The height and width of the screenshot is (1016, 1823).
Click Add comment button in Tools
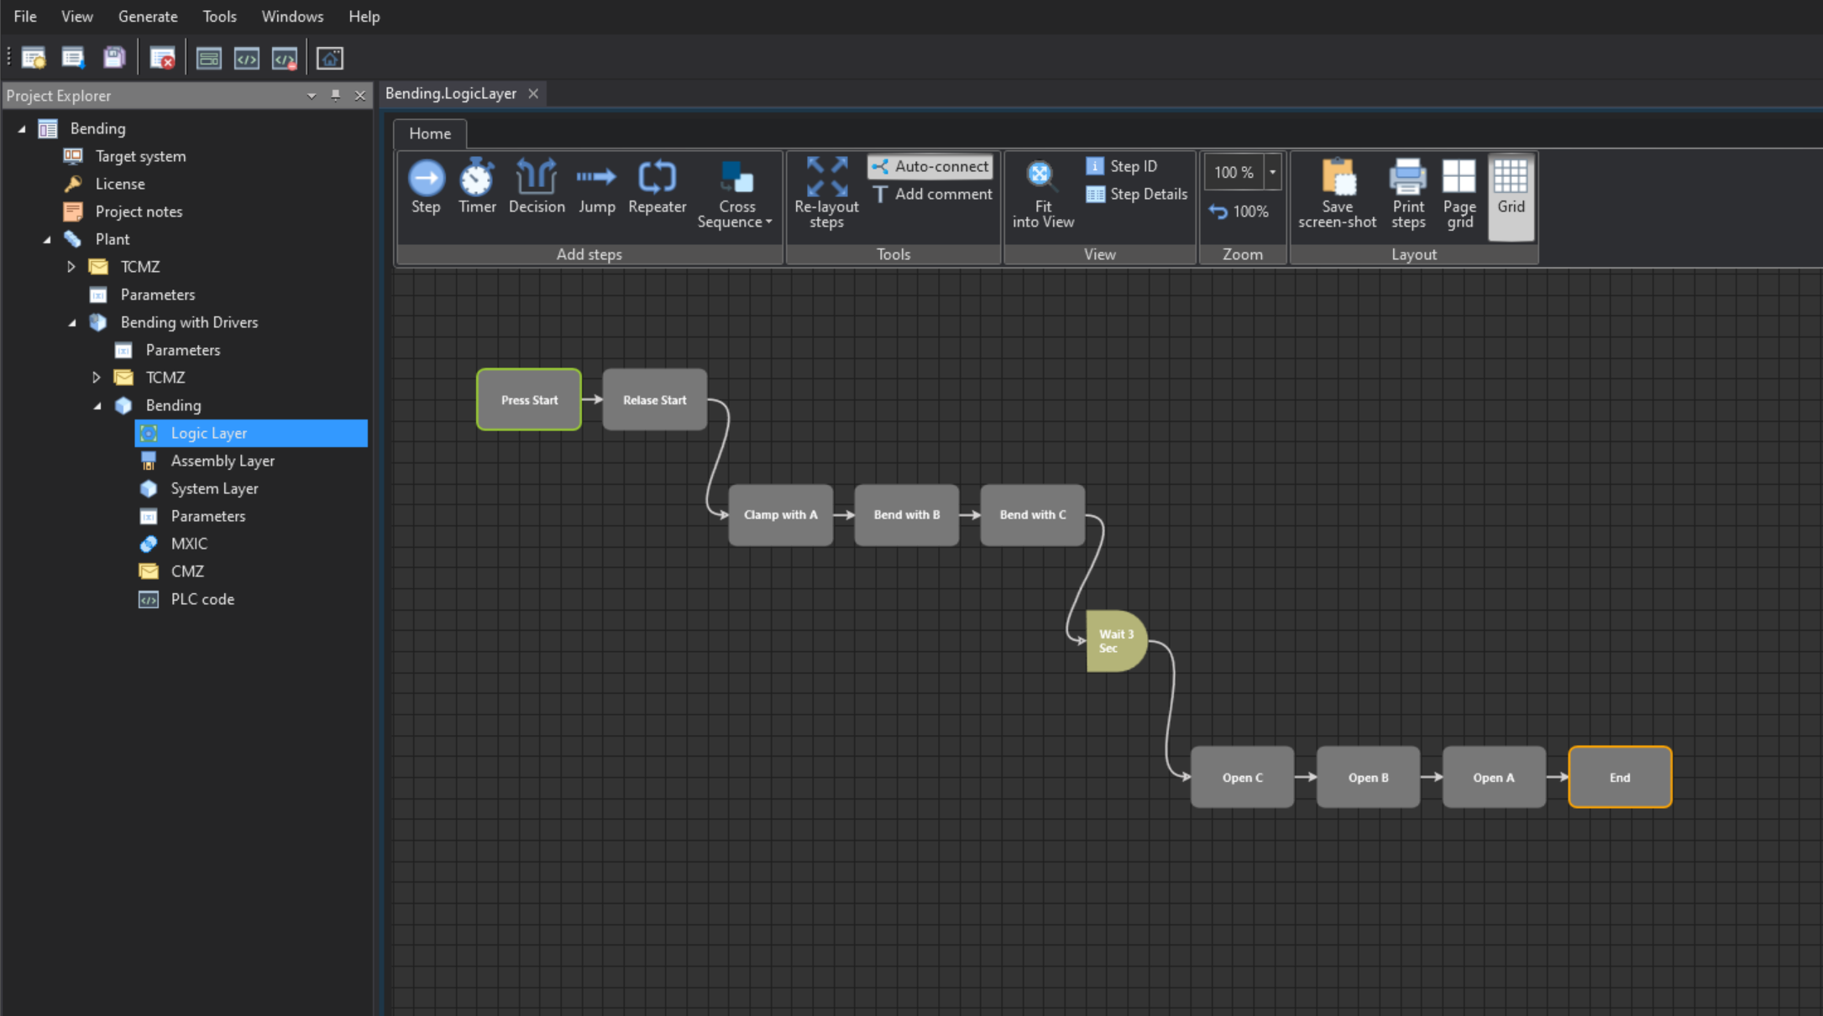point(933,194)
